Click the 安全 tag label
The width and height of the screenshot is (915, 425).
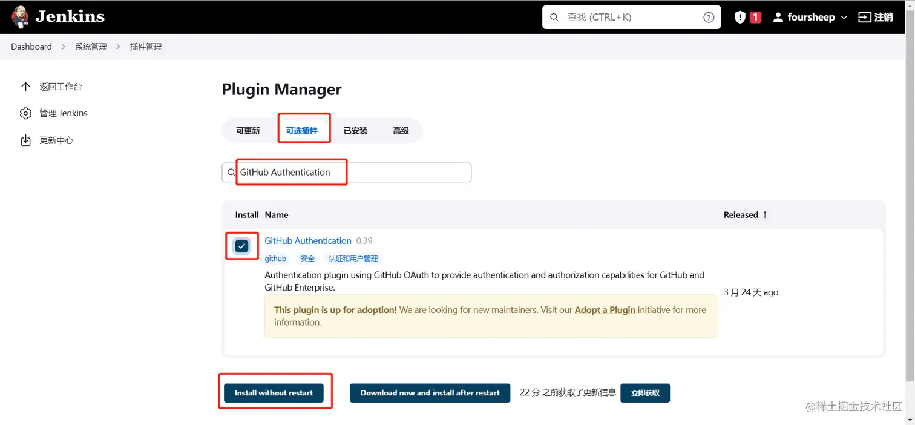tap(307, 259)
